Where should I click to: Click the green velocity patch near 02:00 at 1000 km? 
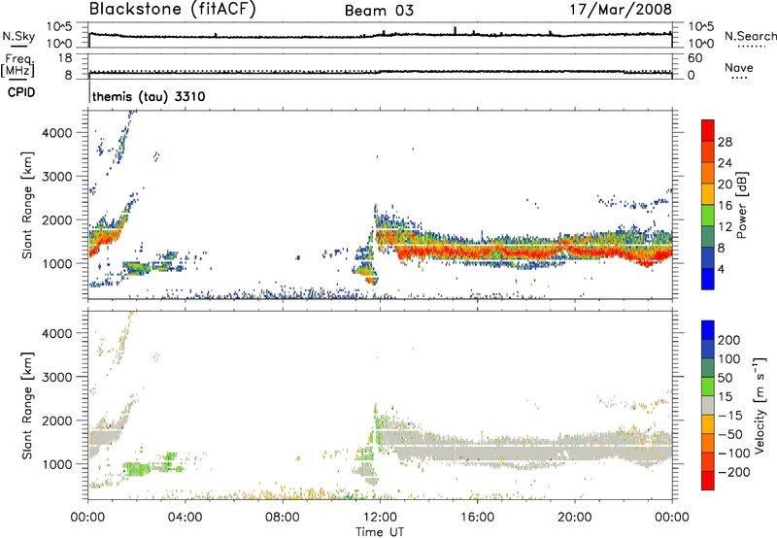[137, 468]
